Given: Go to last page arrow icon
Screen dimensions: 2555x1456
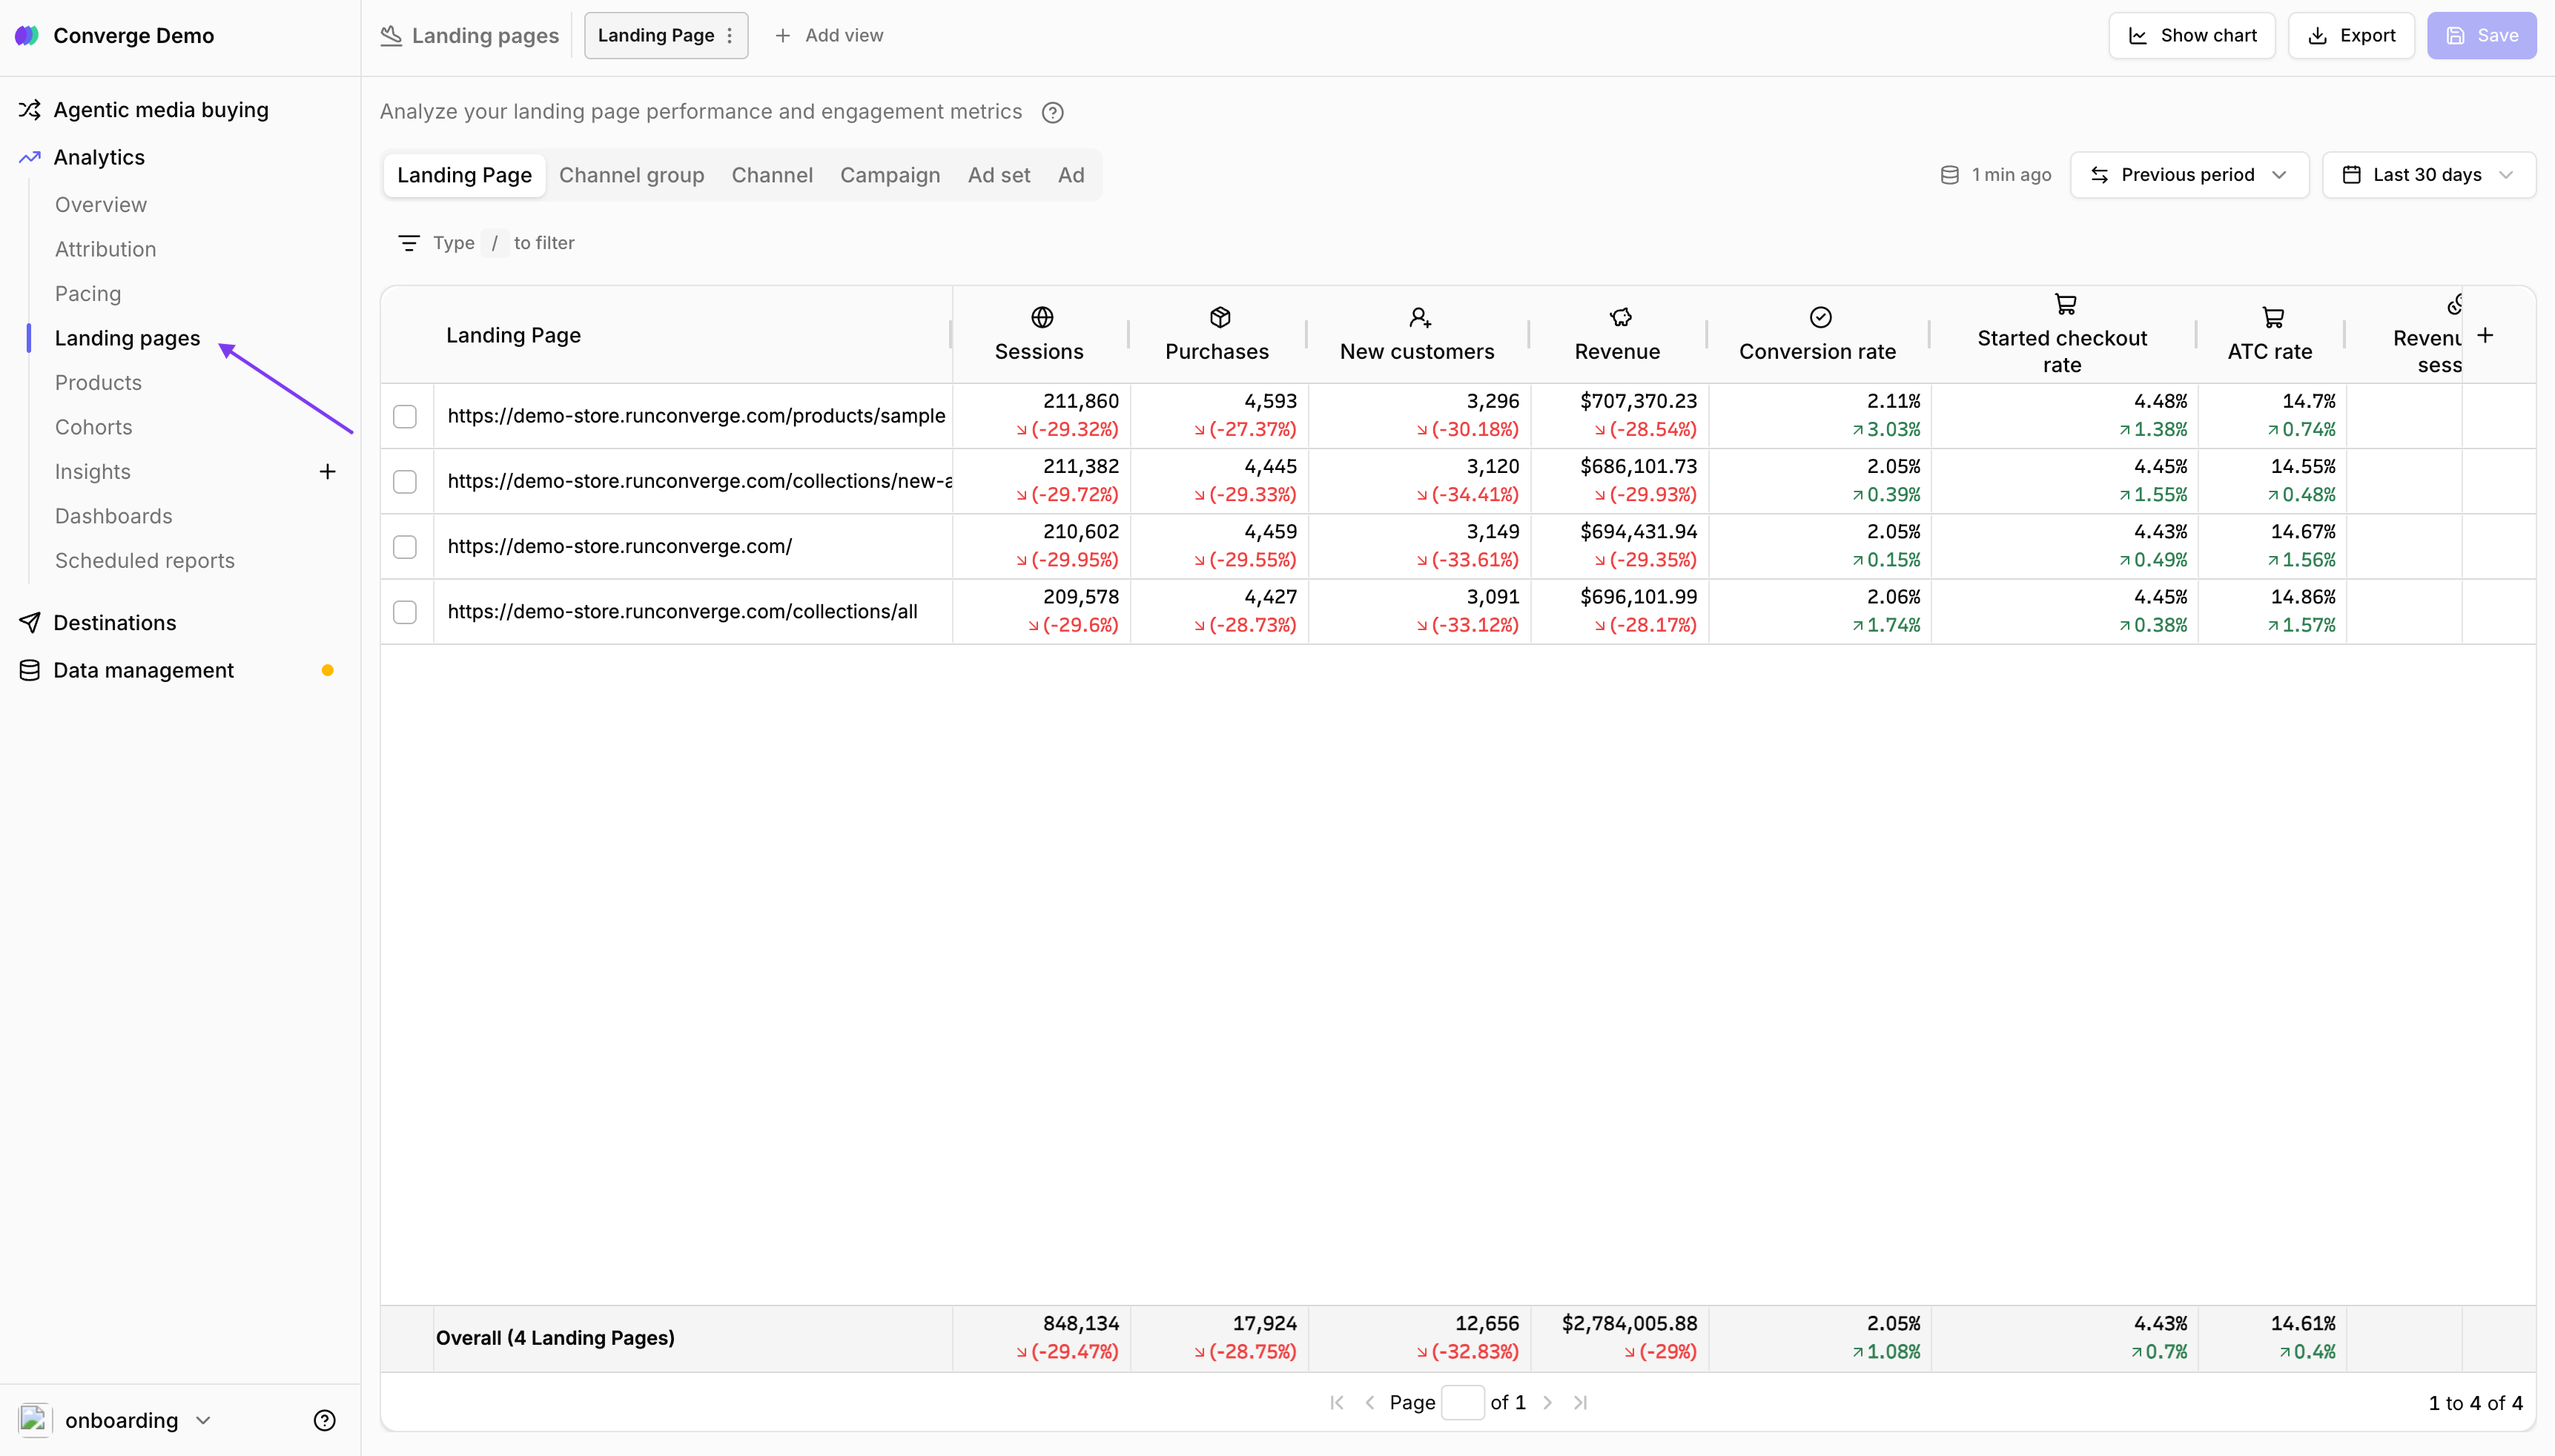Looking at the screenshot, I should point(1580,1402).
